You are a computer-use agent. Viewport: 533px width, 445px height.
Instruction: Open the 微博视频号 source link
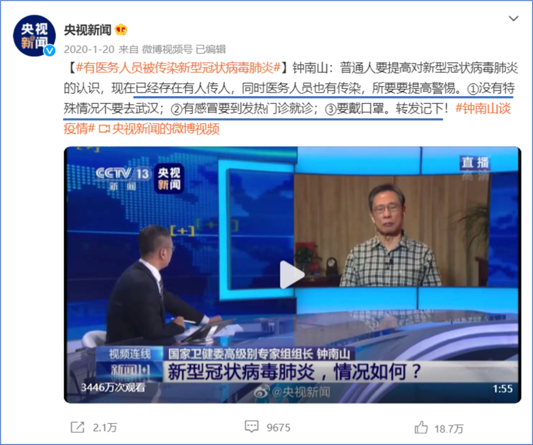pyautogui.click(x=167, y=50)
